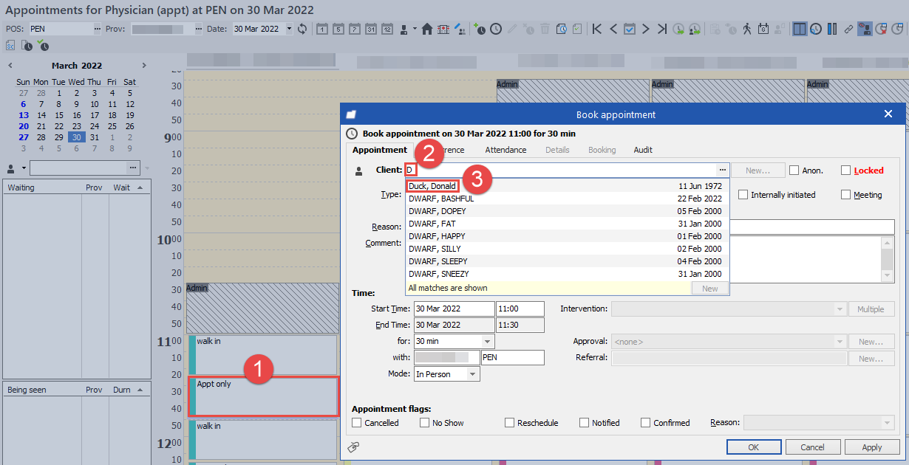Check the No Show flag
This screenshot has width=909, height=465.
click(x=425, y=423)
